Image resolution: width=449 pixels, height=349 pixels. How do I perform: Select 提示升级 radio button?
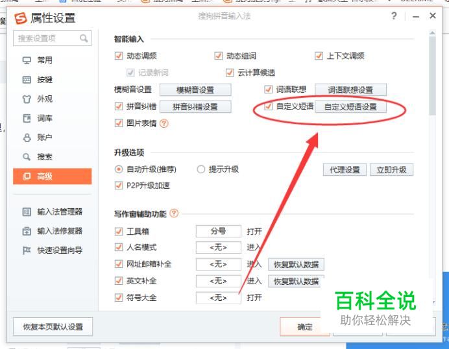pyautogui.click(x=201, y=169)
